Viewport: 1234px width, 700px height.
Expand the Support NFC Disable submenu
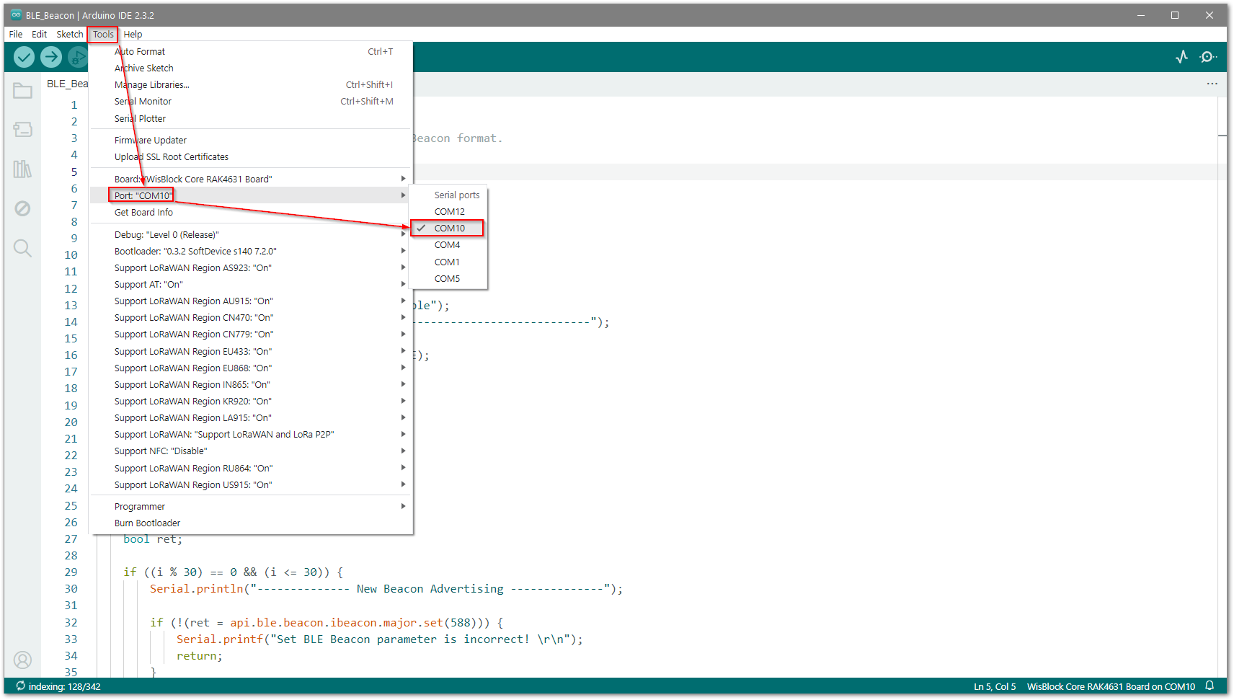[250, 451]
